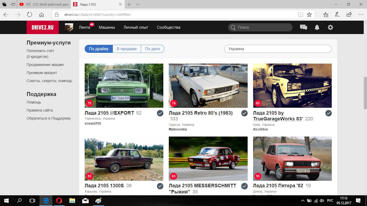Open Машины menu item

[x=107, y=27]
